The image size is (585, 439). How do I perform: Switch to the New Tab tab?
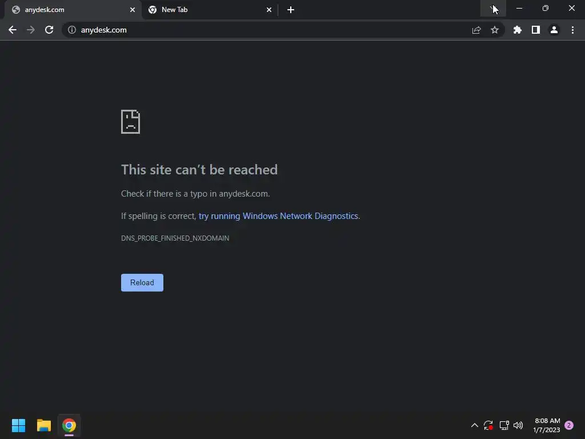[210, 10]
